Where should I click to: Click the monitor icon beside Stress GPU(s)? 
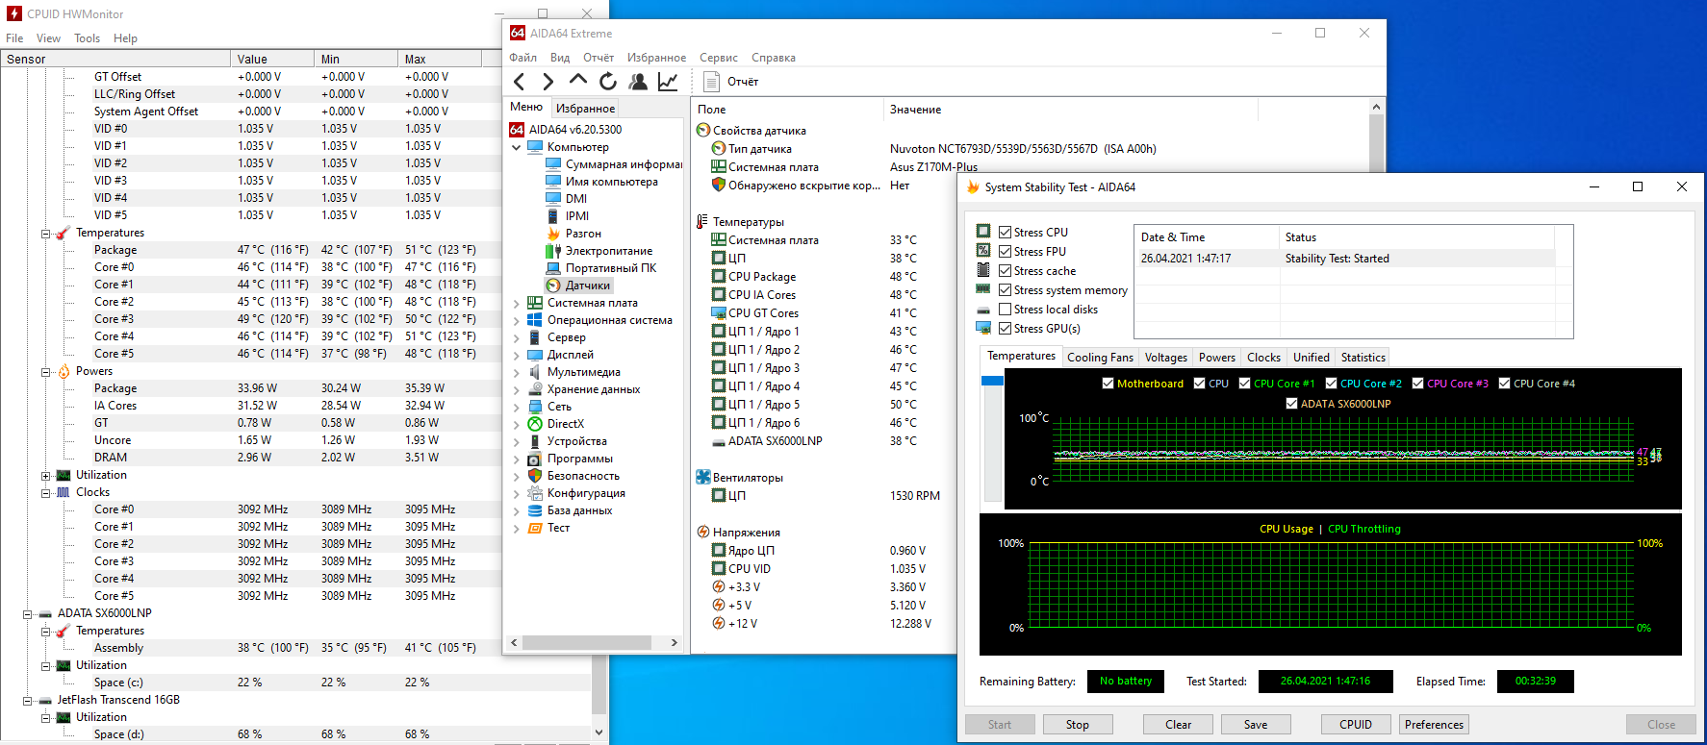tap(983, 328)
